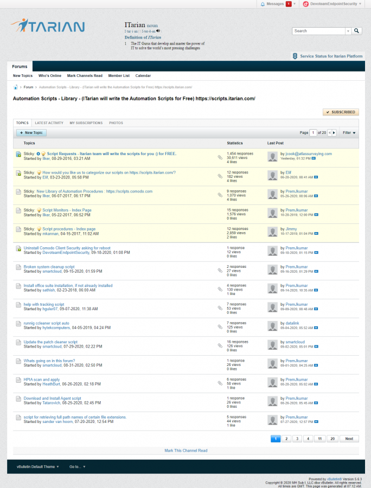Switch to the Topics tab
Screen dimensions: 371x488
coord(22,123)
